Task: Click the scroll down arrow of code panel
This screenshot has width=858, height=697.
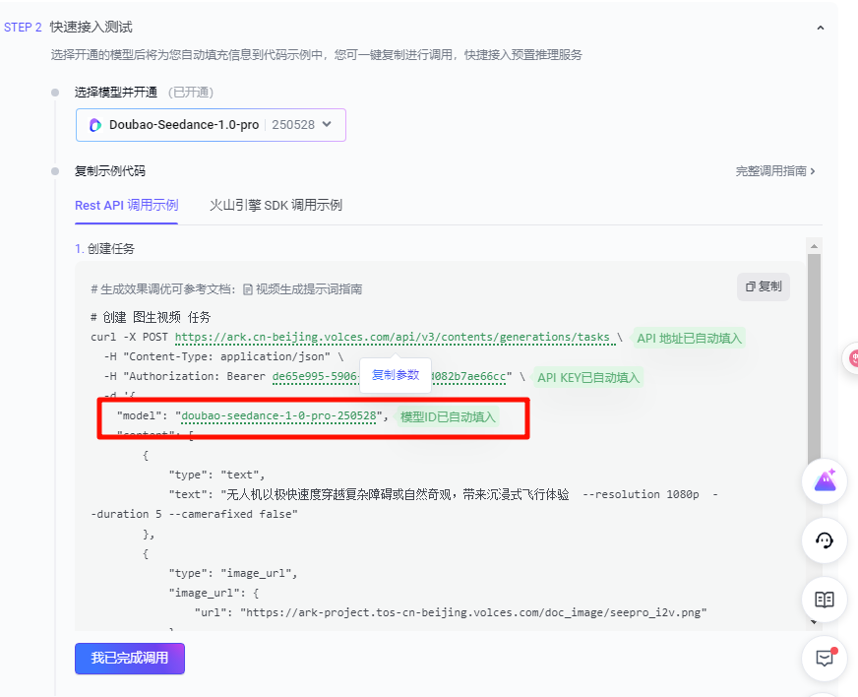Action: coord(814,622)
